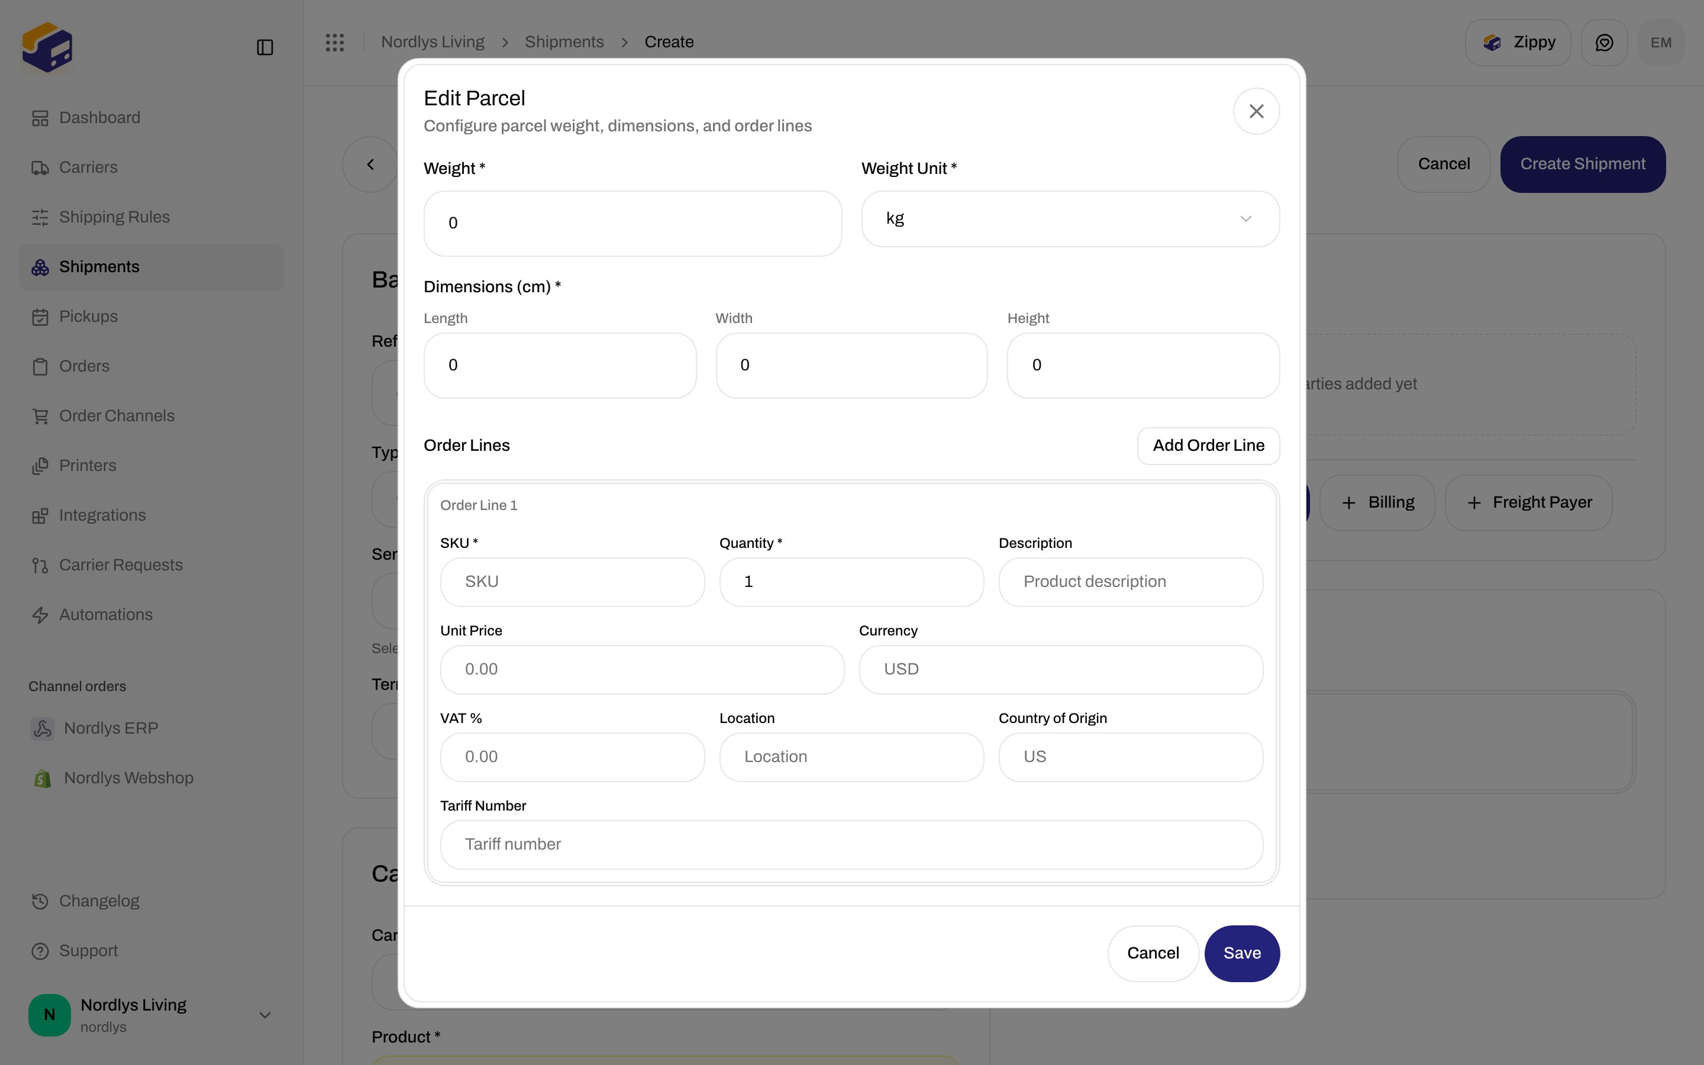Click Add Order Line button

coord(1208,446)
